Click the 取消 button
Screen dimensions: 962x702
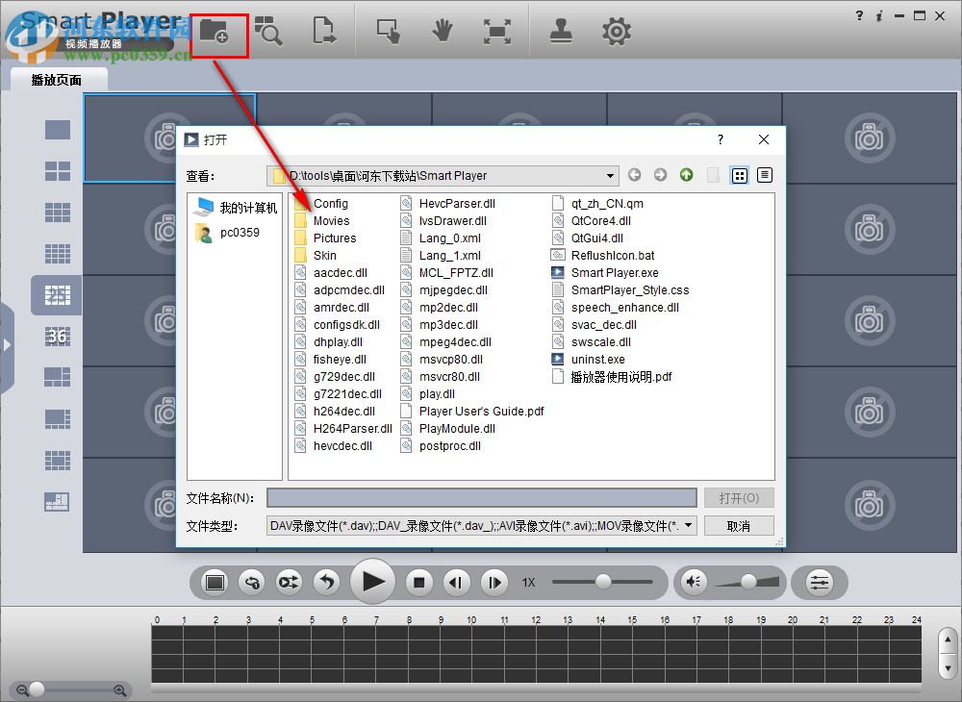tap(739, 527)
